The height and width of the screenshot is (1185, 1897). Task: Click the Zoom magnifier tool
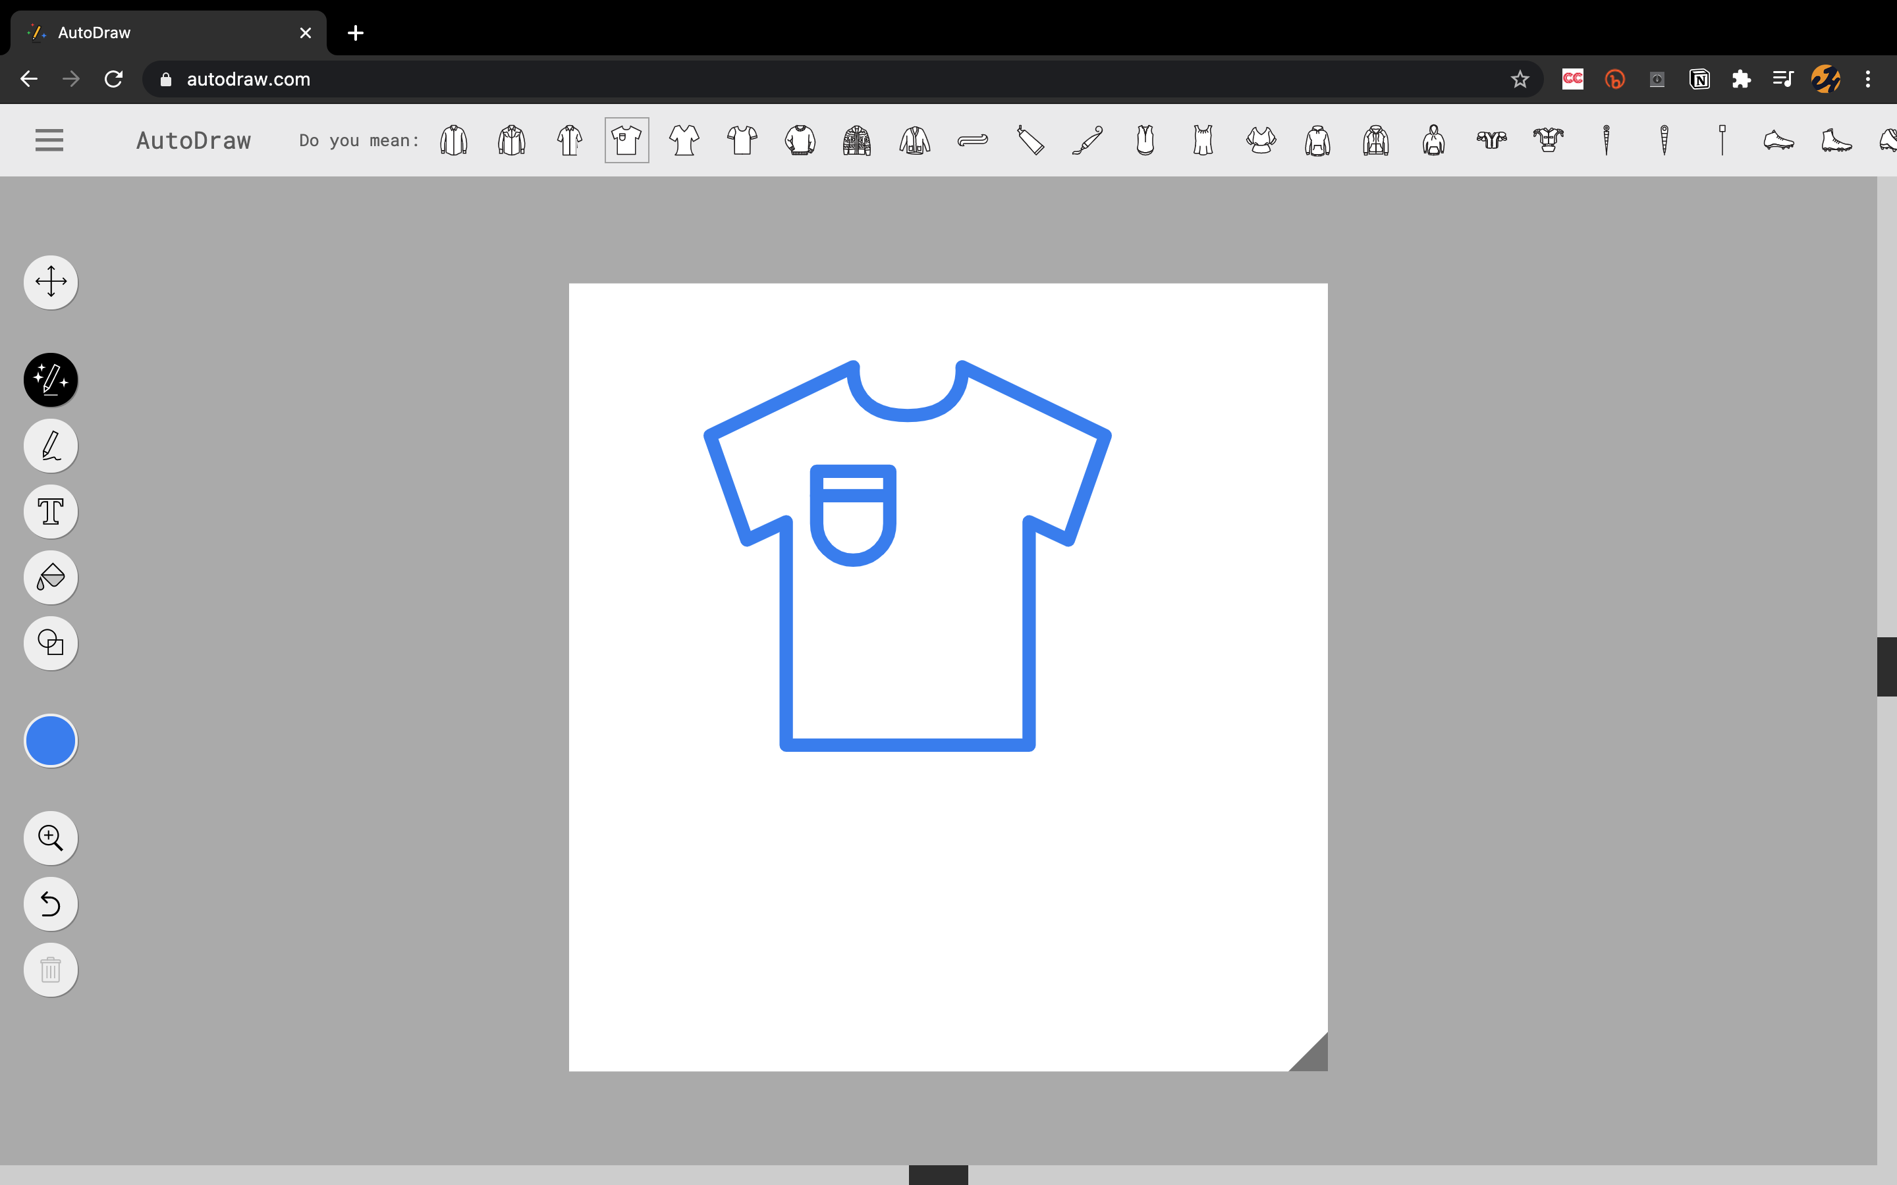click(51, 838)
